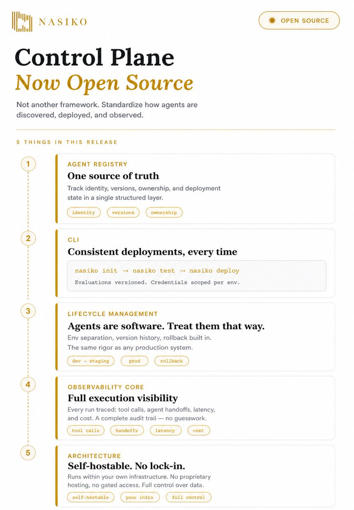Screen dimensions: 354x510
Task: Click the 'cost' tag
Action: (198, 431)
